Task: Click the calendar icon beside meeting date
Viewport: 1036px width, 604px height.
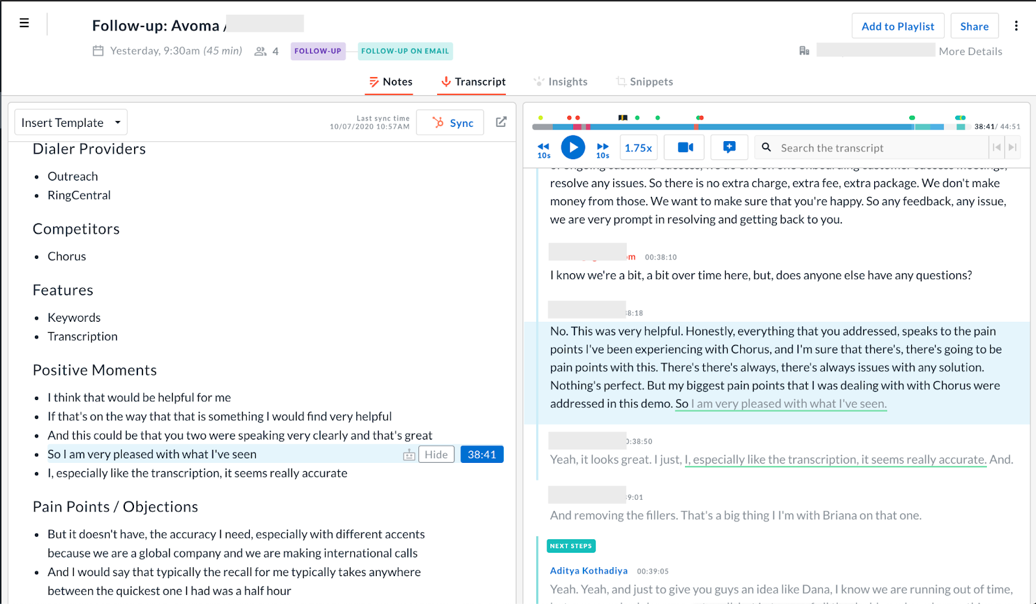Action: click(x=98, y=50)
